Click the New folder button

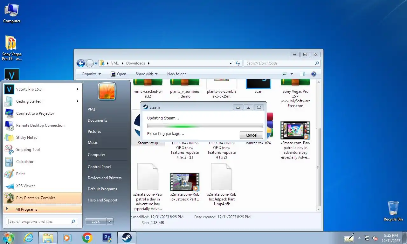click(176, 74)
